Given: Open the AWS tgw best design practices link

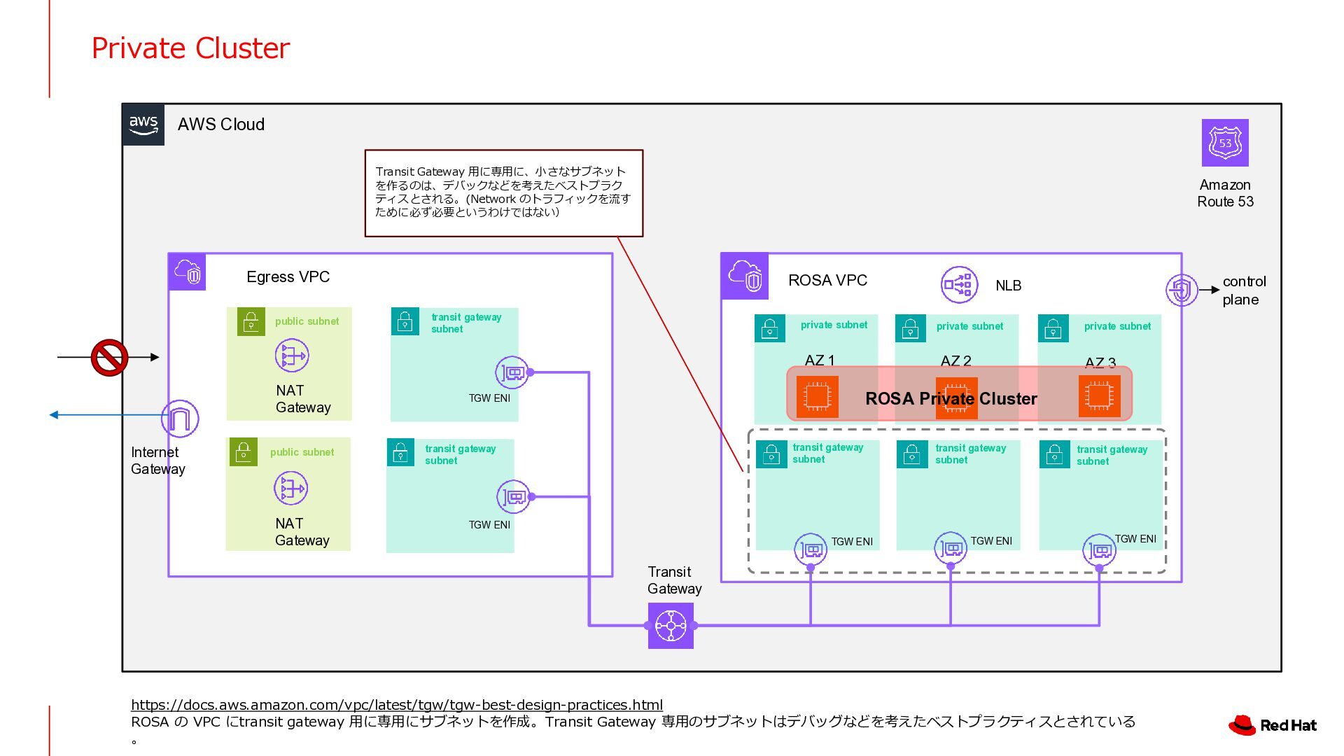Looking at the screenshot, I should [396, 705].
